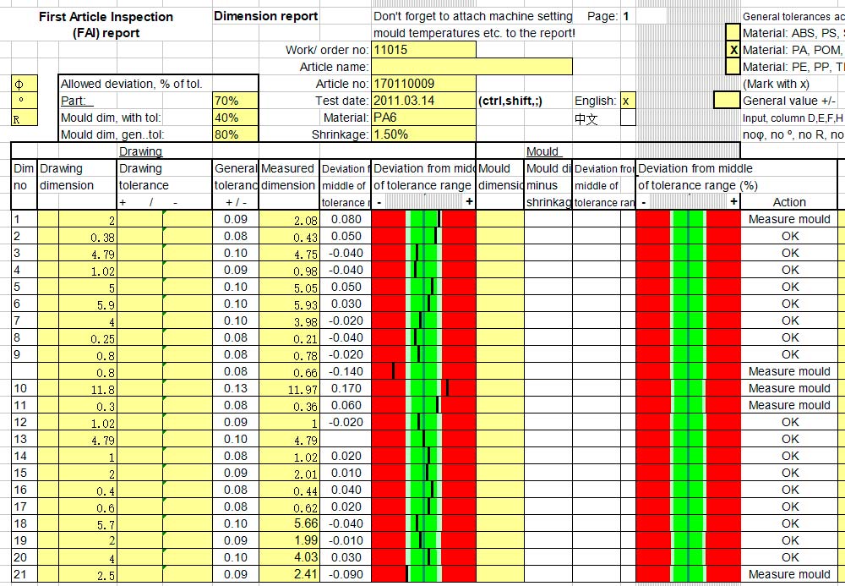
Task: Select drawing dimension 11.8 cell
Action: (x=87, y=388)
